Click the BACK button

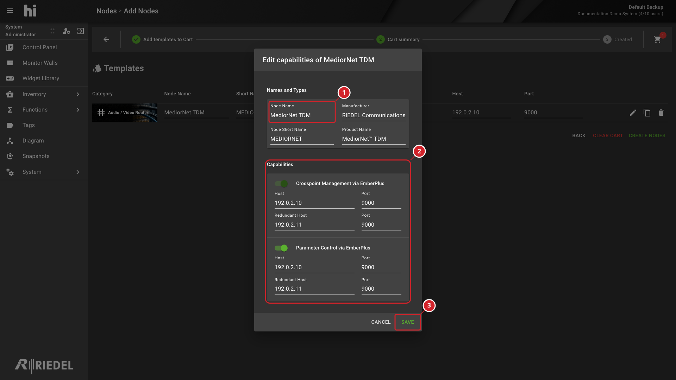point(578,135)
